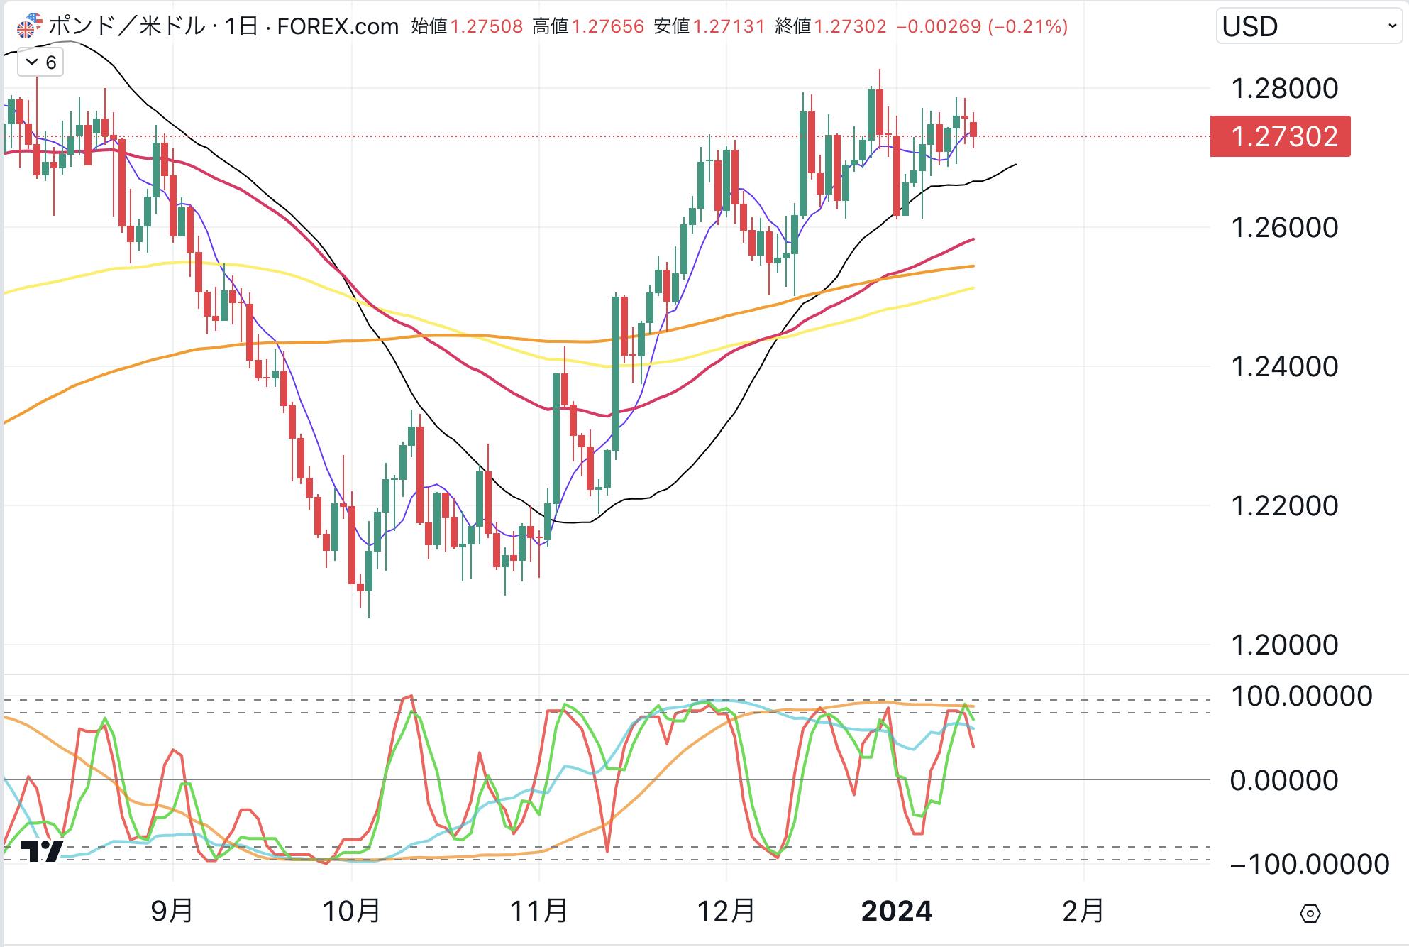Click the dropdown arrow next to USD
The width and height of the screenshot is (1409, 947).
point(1391,26)
